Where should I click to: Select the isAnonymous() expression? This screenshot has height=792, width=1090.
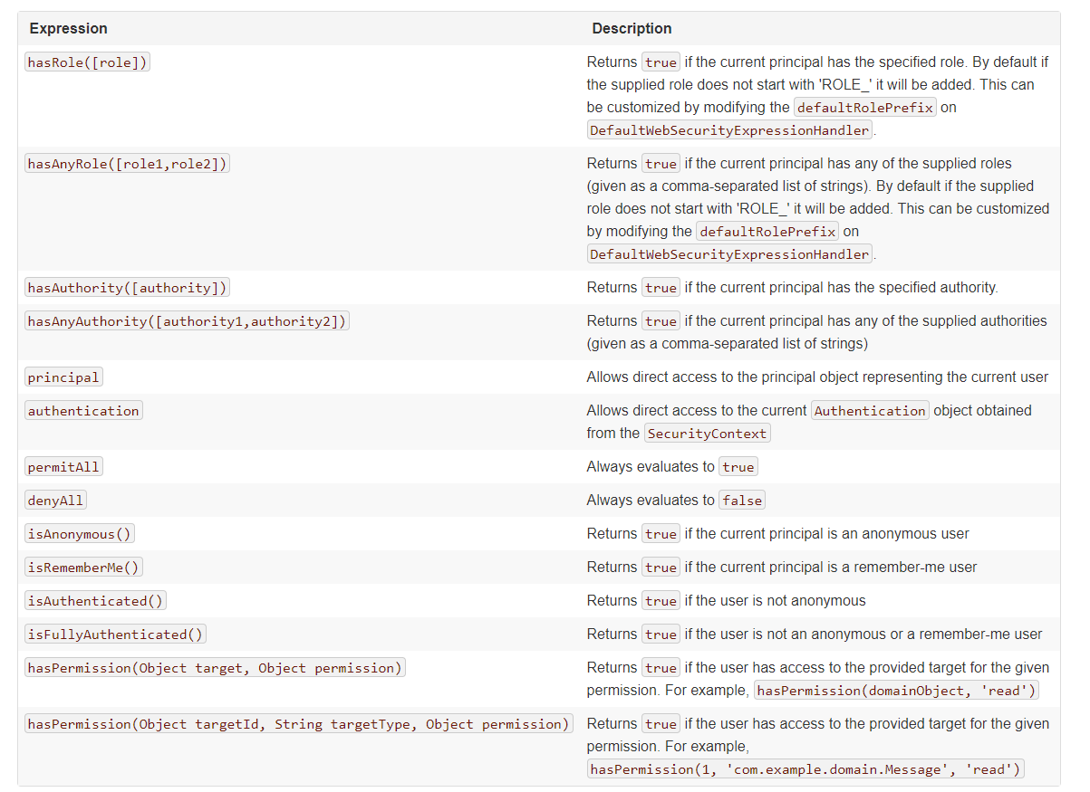click(80, 534)
